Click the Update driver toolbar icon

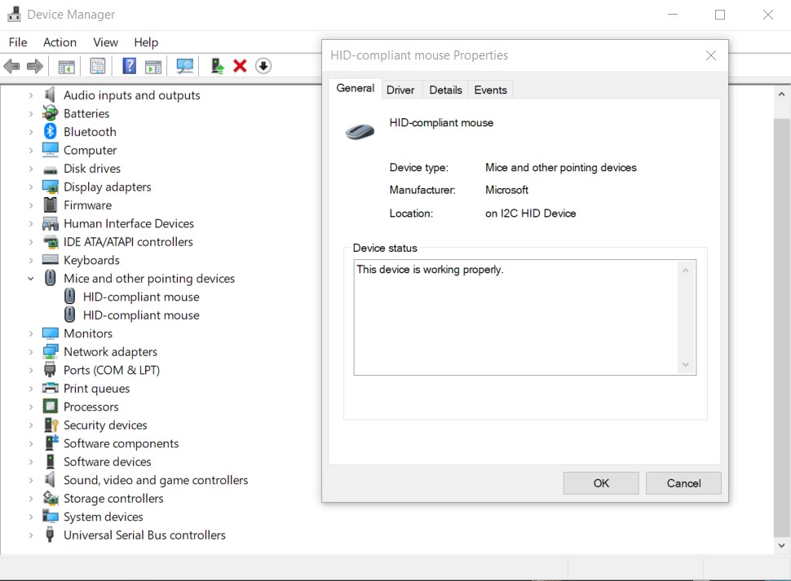pyautogui.click(x=216, y=66)
